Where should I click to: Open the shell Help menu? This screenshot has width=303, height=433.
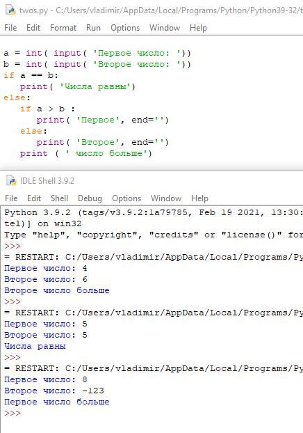point(199,198)
